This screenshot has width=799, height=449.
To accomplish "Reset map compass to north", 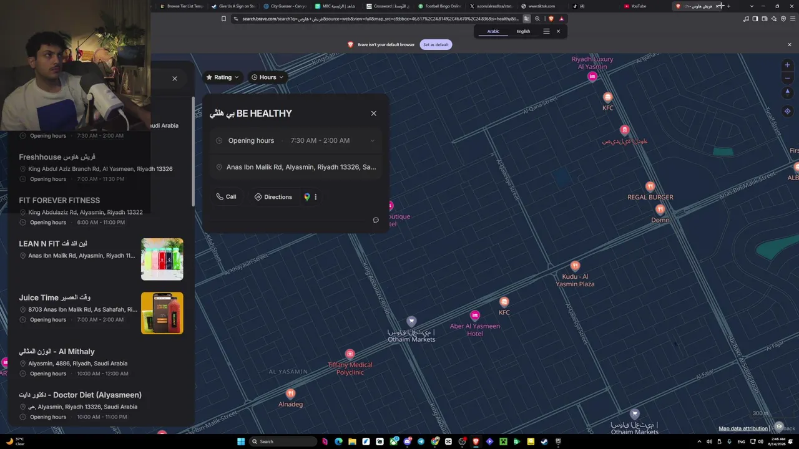I will click(787, 92).
